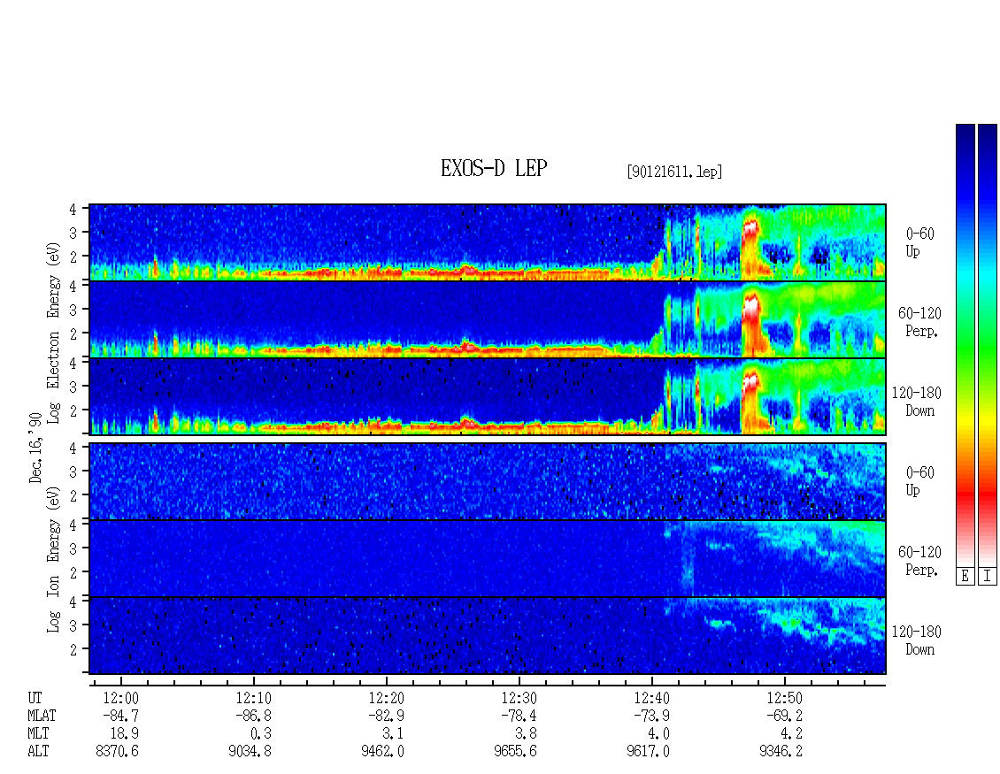The width and height of the screenshot is (1000, 774).
Task: Click the MLT value 3.8
Action: [x=527, y=734]
